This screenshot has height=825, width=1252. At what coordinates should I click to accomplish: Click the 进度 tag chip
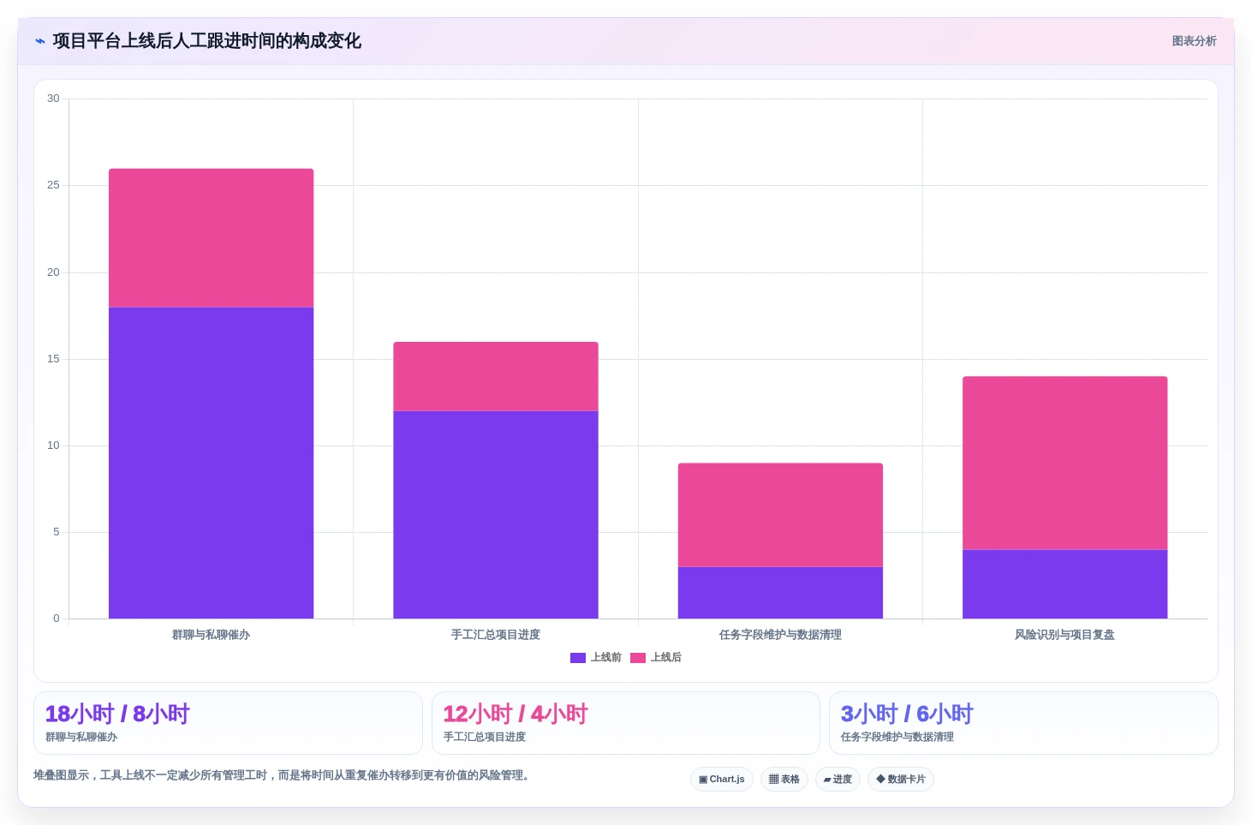click(838, 780)
